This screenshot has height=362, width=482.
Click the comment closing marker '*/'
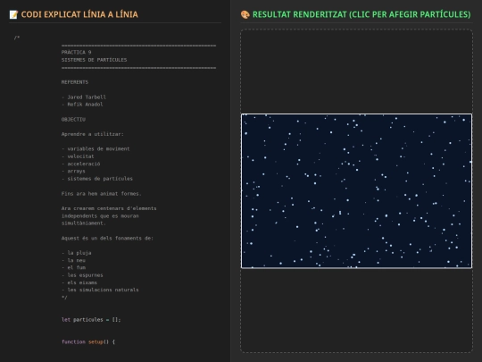point(64,298)
